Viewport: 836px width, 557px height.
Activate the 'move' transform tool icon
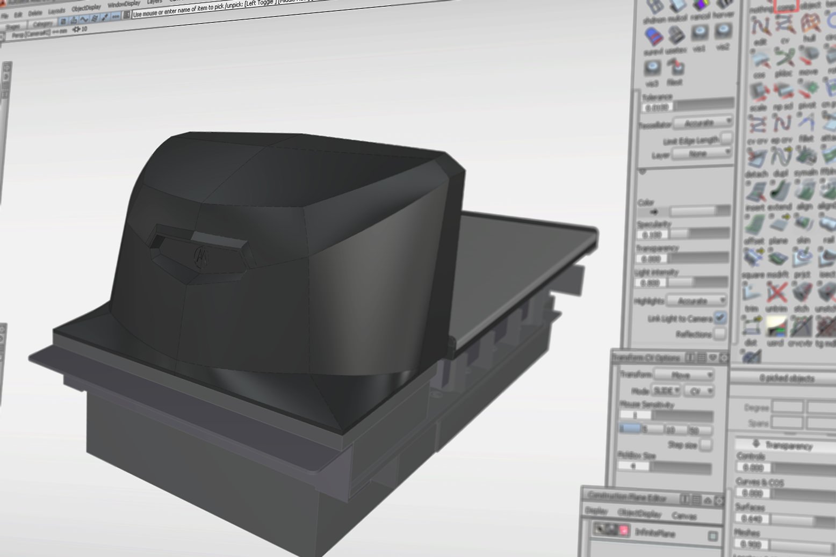pos(808,56)
